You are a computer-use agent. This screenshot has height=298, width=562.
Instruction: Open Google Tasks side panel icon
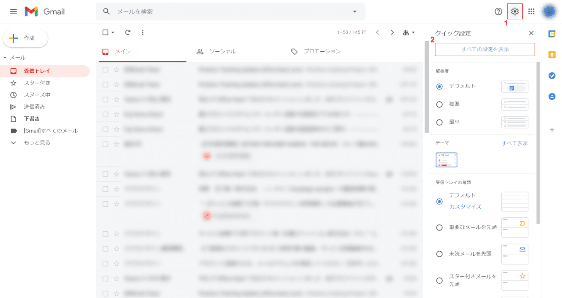tap(552, 76)
